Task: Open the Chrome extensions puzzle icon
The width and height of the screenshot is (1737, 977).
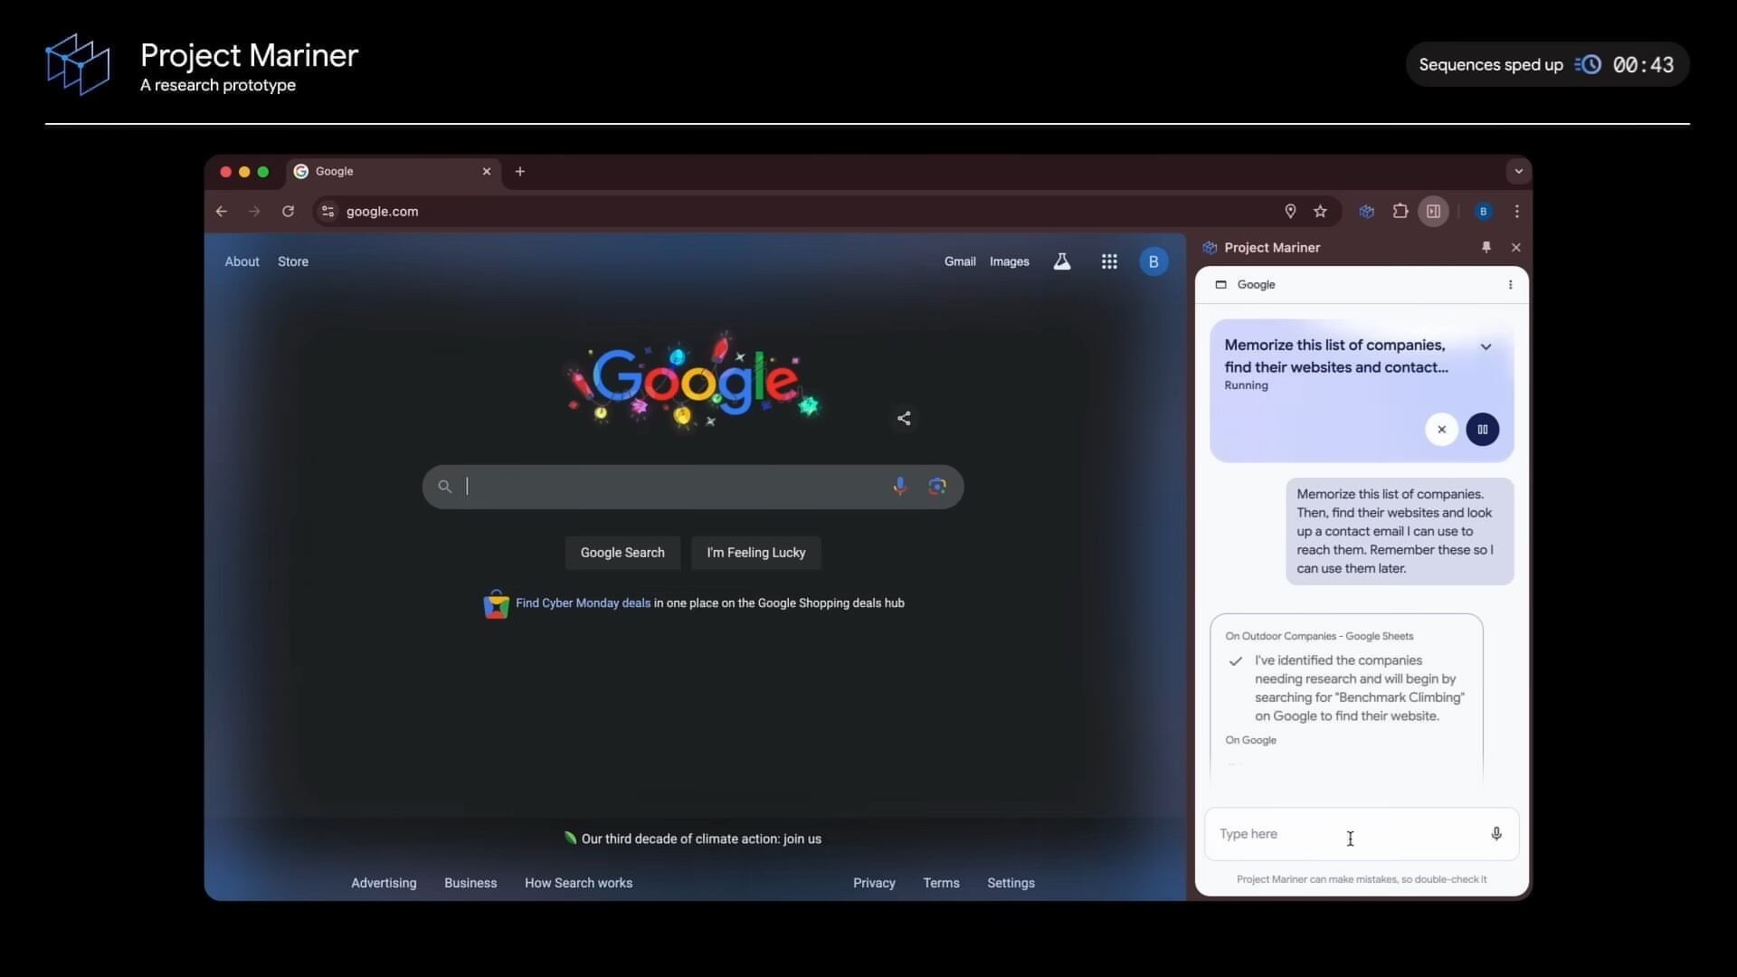Action: tap(1400, 211)
